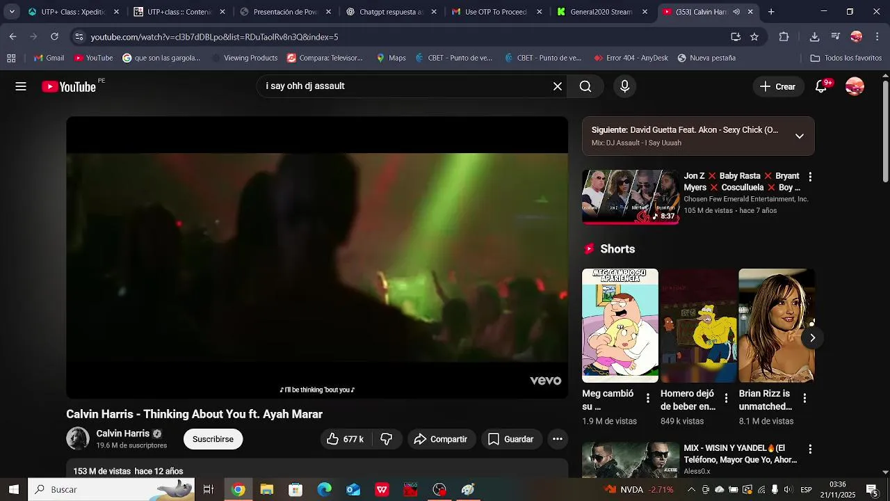This screenshot has width=890, height=501.
Task: Open YouTube notifications bell
Action: point(821,86)
